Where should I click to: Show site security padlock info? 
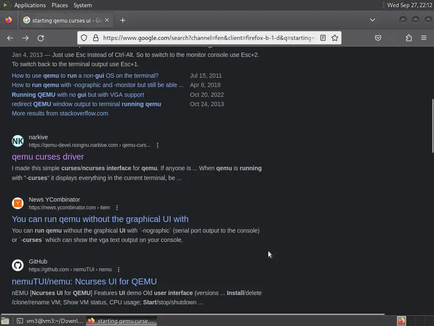(96, 38)
